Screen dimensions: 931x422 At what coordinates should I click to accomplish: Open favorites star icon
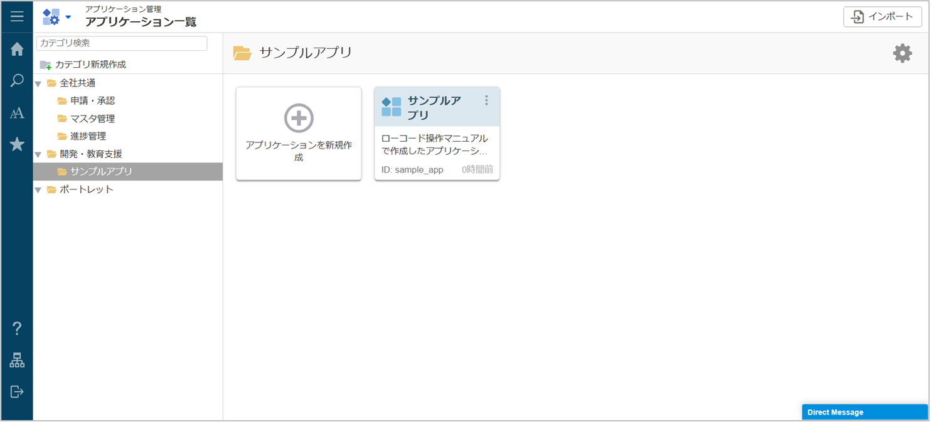(17, 145)
